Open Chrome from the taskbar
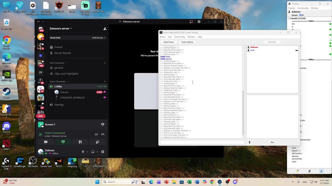The image size is (332, 186). [x=212, y=182]
